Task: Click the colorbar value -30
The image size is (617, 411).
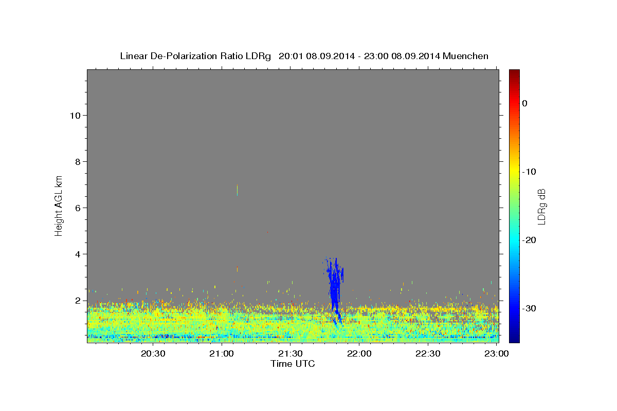Action: tap(530, 308)
